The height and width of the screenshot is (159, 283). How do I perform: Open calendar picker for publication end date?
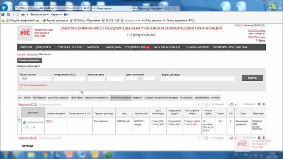coord(156,79)
